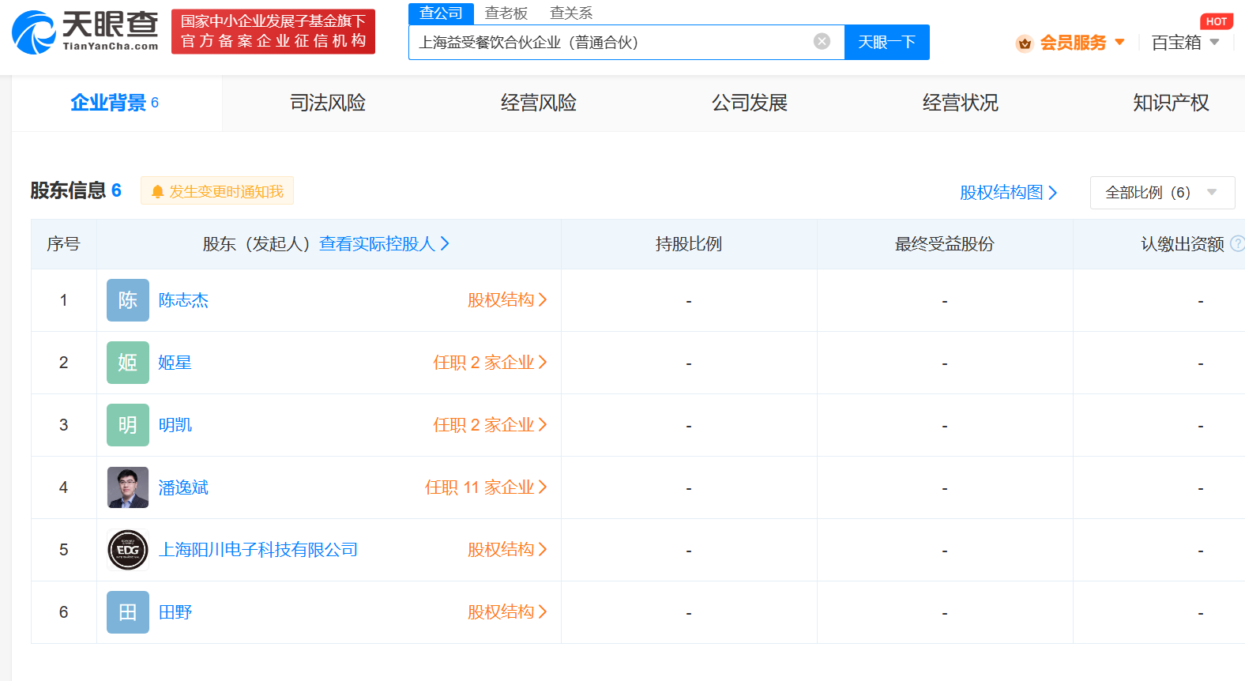Click the 陈 avatar icon
This screenshot has width=1245, height=681.
tap(128, 300)
